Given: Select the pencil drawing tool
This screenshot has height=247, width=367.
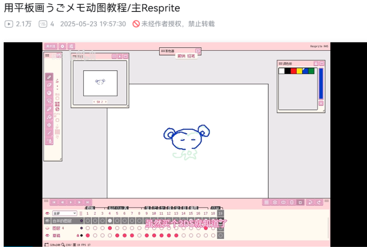Looking at the screenshot, I should click(49, 77).
